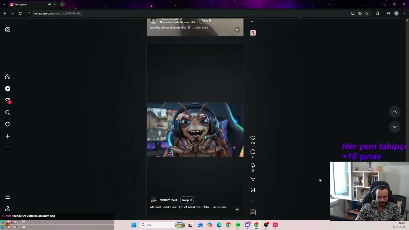Save the random_tv31 reel with the bookmark
The height and width of the screenshot is (230, 409).
253,190
